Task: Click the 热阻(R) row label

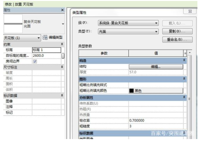Action: point(85,109)
